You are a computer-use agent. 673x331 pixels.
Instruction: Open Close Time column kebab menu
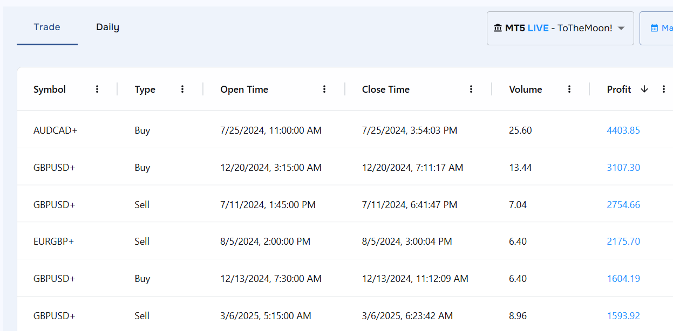(x=471, y=89)
